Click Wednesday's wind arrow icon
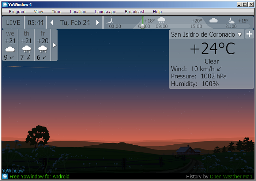256x181 pixels. (12, 58)
